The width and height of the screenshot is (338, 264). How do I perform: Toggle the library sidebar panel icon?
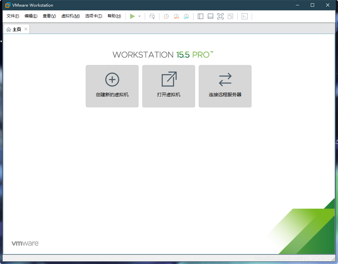201,16
